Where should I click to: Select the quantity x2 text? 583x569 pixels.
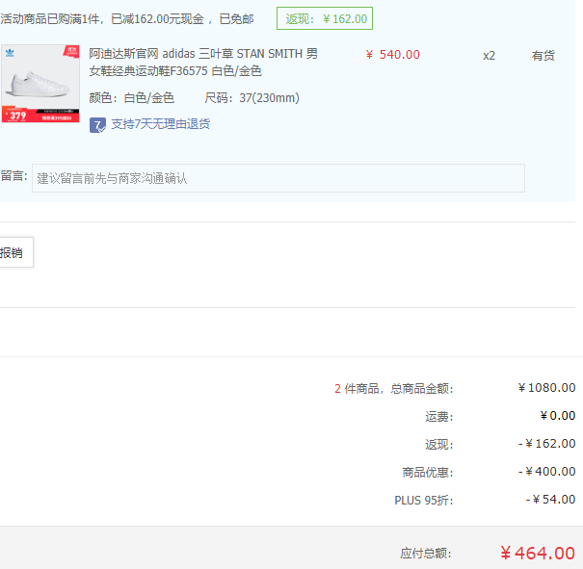(489, 56)
